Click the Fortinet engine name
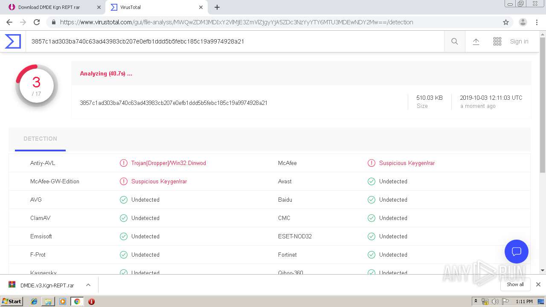 pos(288,255)
